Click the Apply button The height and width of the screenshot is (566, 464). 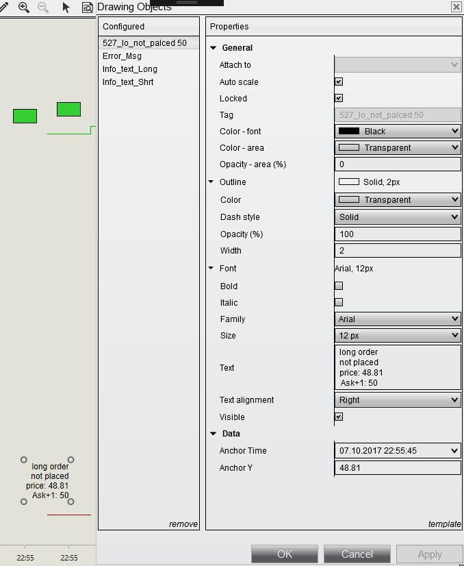[x=429, y=554]
